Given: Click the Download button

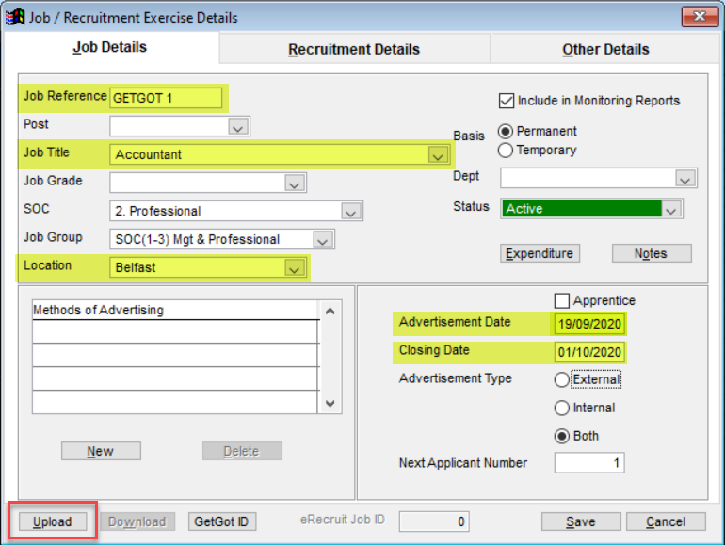Looking at the screenshot, I should tap(137, 521).
